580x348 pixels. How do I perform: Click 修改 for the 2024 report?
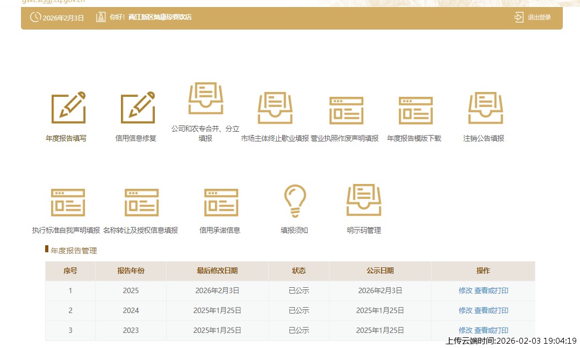(465, 310)
